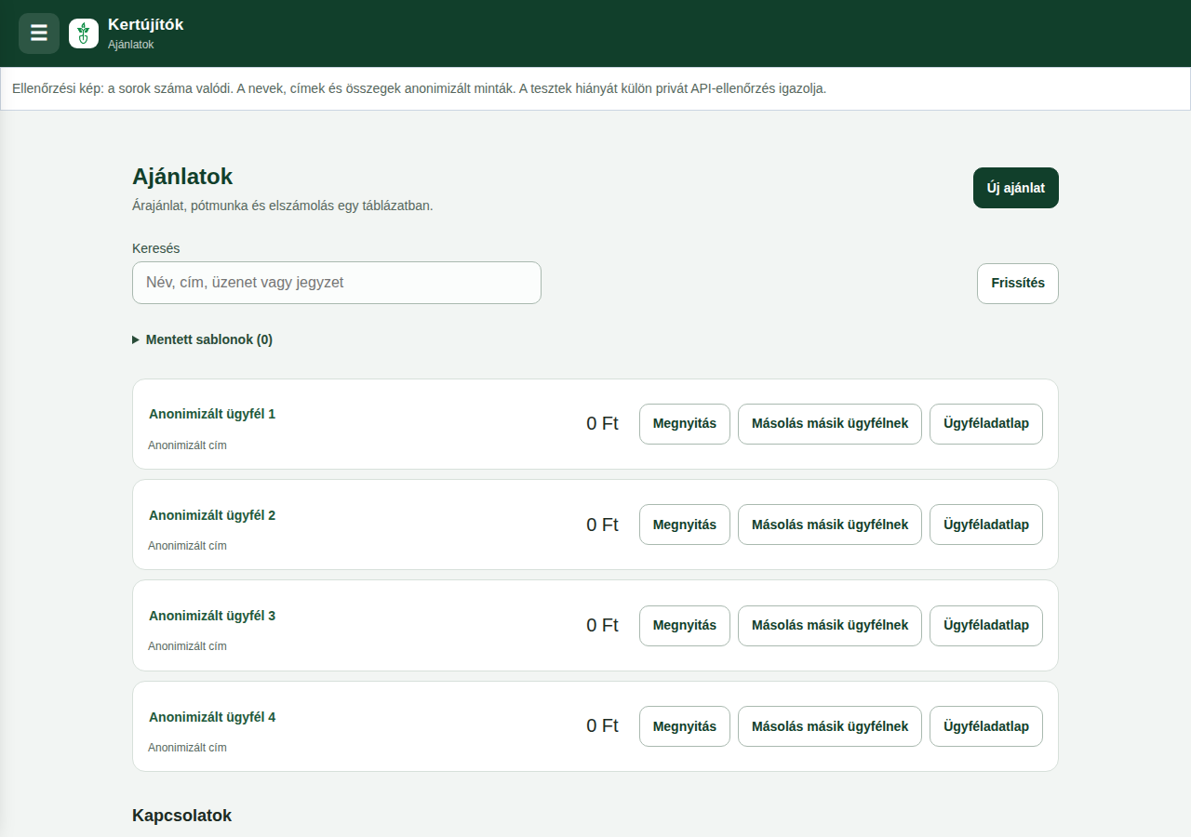This screenshot has height=837, width=1191.
Task: Click the 0 Ft amount for ügyfél 4
Action: point(602,726)
